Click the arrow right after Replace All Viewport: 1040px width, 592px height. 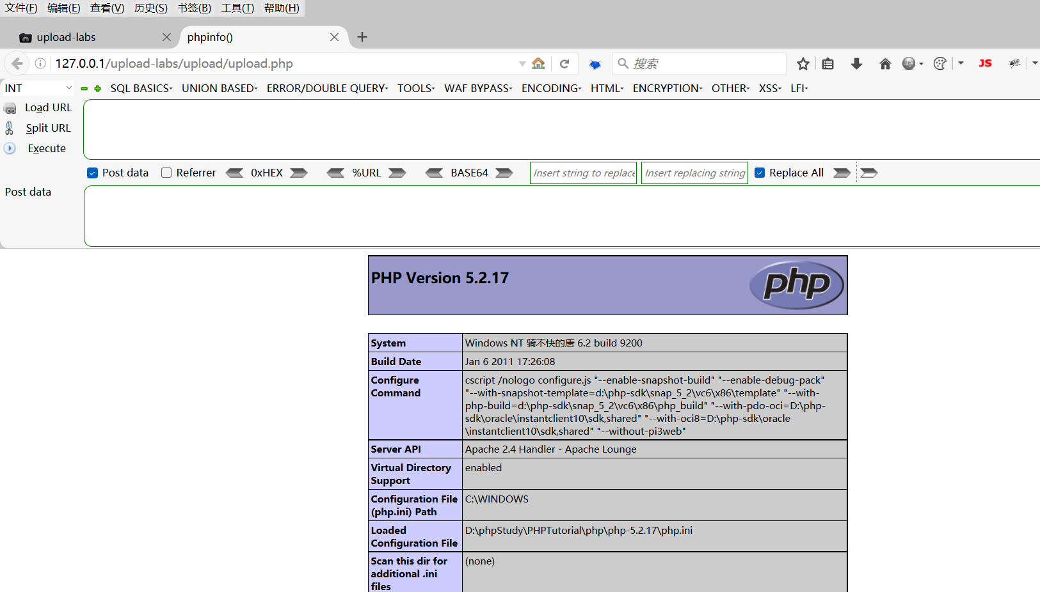click(842, 173)
